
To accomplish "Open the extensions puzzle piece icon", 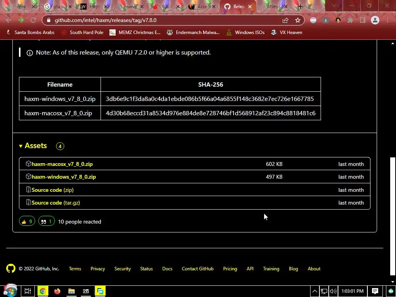I will point(350,20).
